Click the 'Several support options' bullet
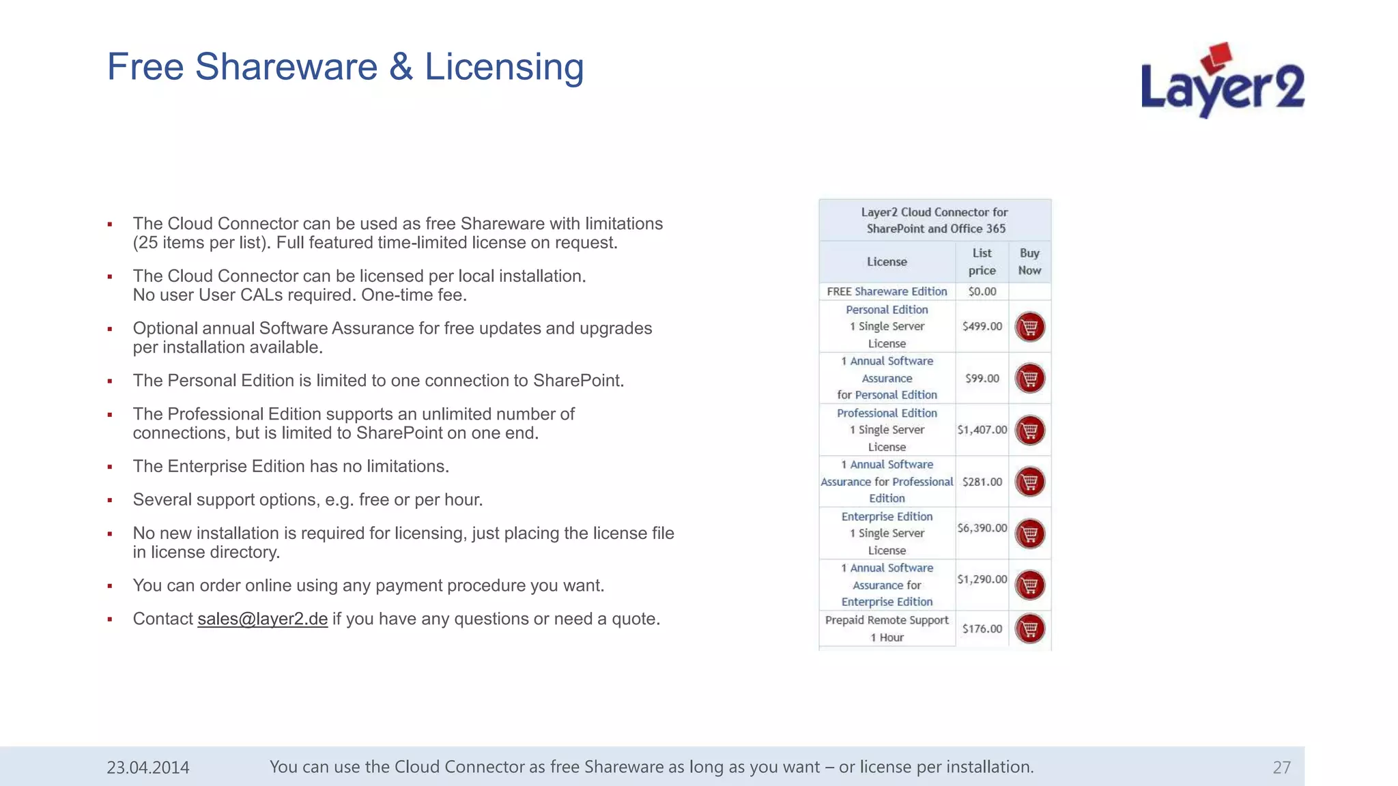1398x786 pixels. pos(308,500)
